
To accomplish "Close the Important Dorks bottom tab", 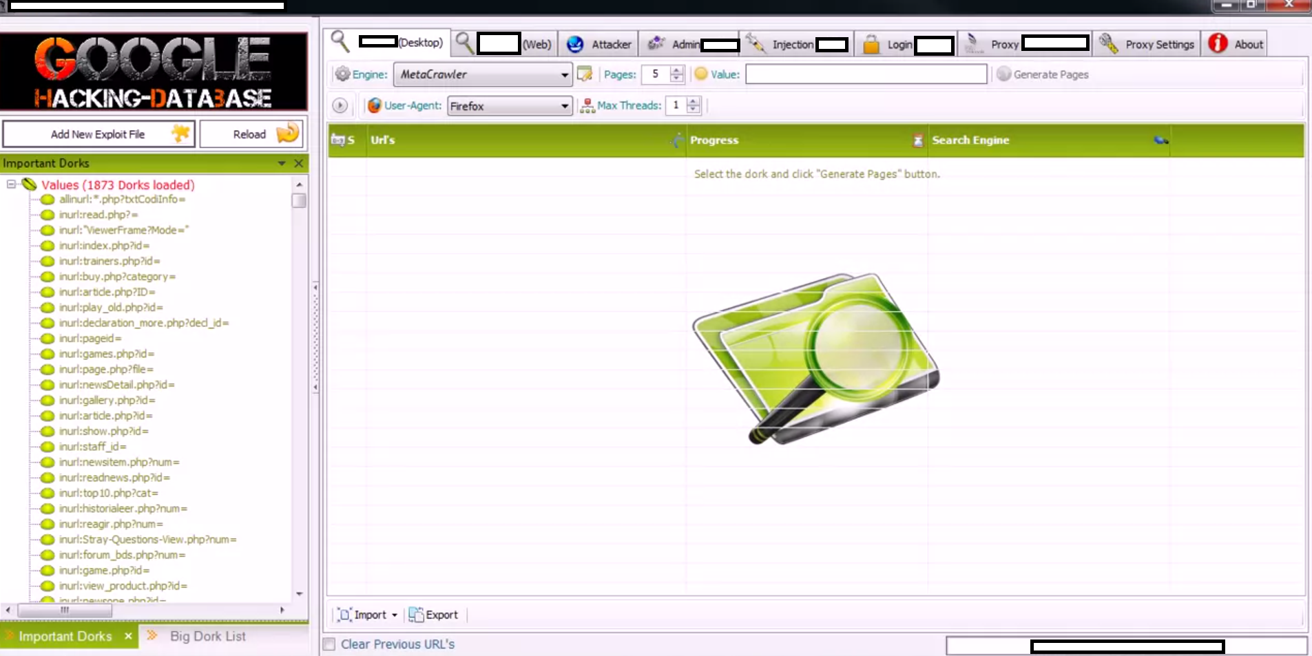I will (x=128, y=636).
